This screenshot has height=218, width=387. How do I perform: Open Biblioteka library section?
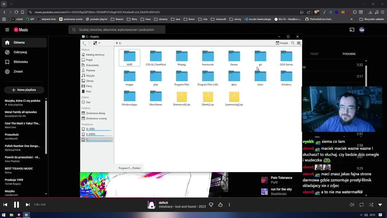[x=24, y=62]
